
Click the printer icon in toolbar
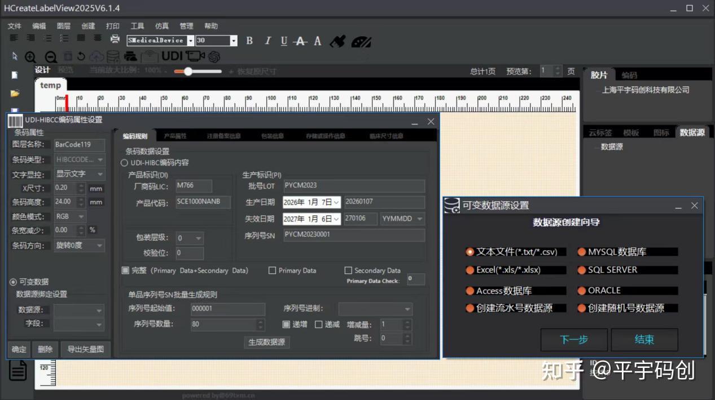pyautogui.click(x=115, y=39)
